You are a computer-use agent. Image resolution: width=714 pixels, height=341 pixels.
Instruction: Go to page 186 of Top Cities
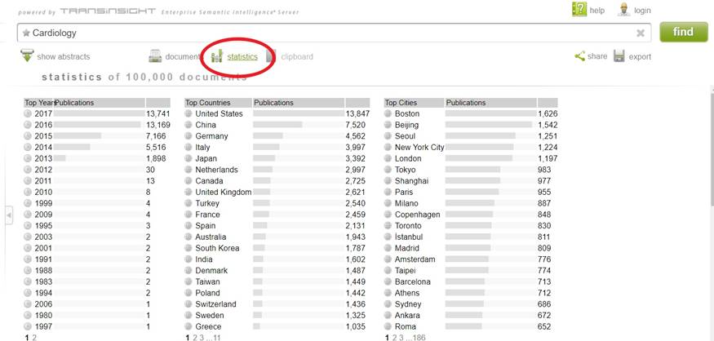point(419,338)
